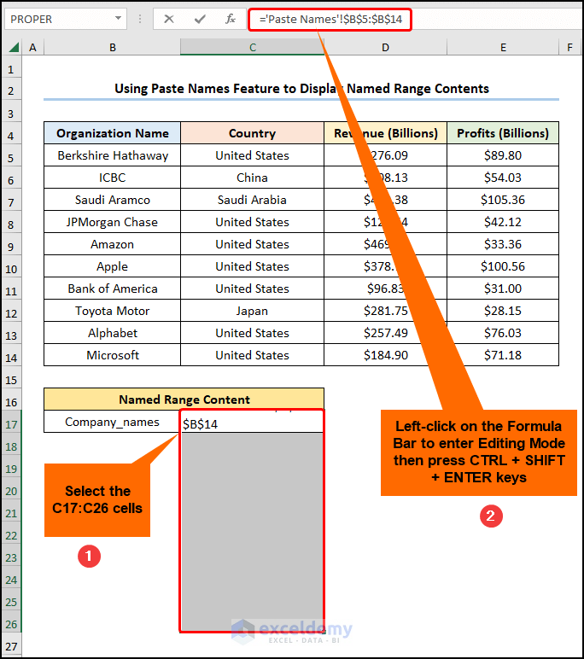Click inside the formula bar text
Image resolution: width=584 pixels, height=659 pixels.
[330, 20]
